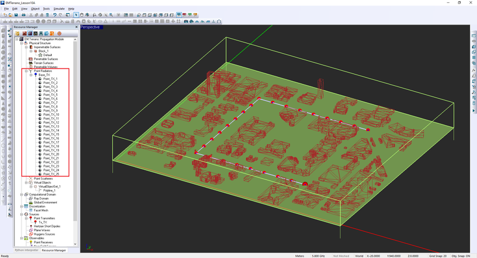Screen dimensions: 477x258
Task: Select the arrow pointer selection tool
Action: point(75,15)
